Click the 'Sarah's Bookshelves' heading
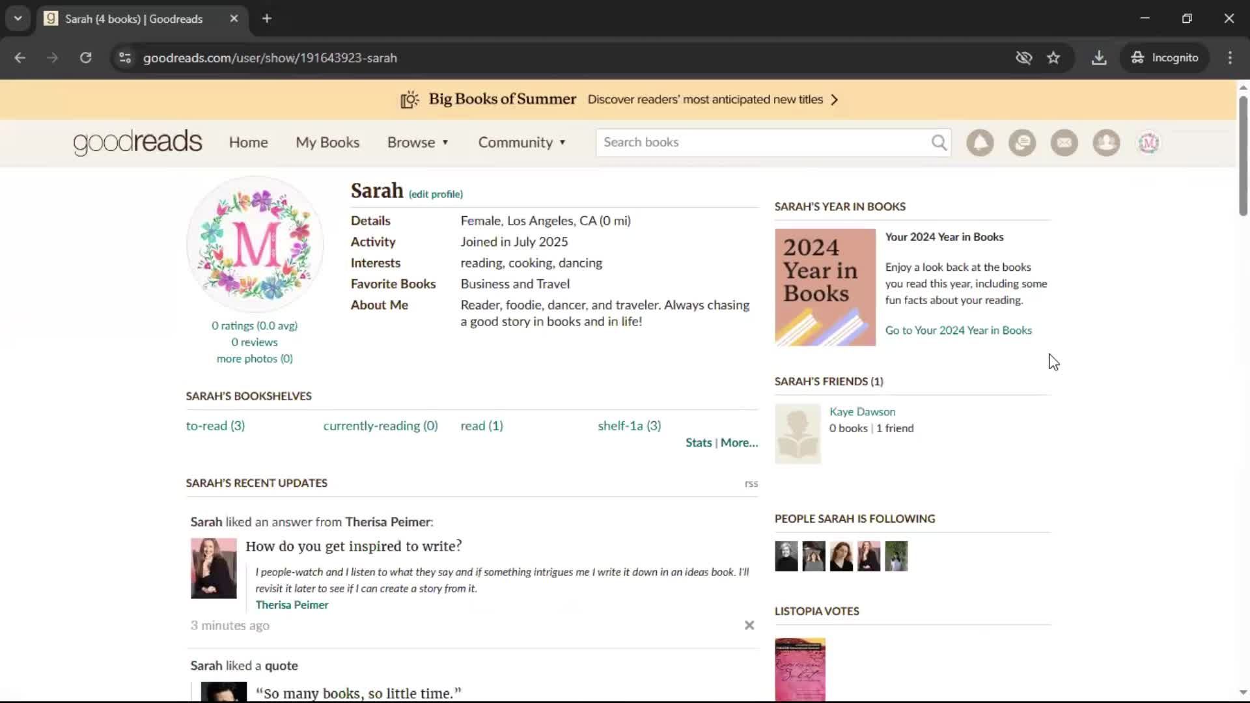1250x703 pixels. point(249,396)
